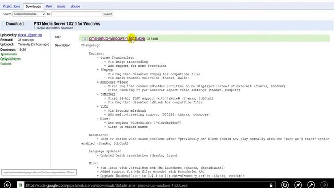This screenshot has height=188, width=334.
Task: View the security padlock in address bar
Action: click(x=271, y=185)
